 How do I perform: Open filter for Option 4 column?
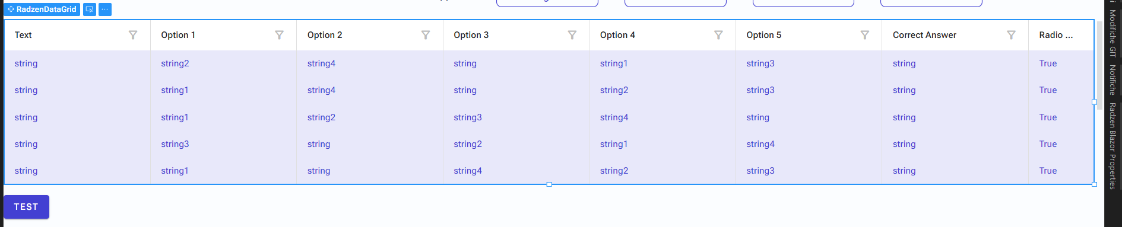coord(718,35)
